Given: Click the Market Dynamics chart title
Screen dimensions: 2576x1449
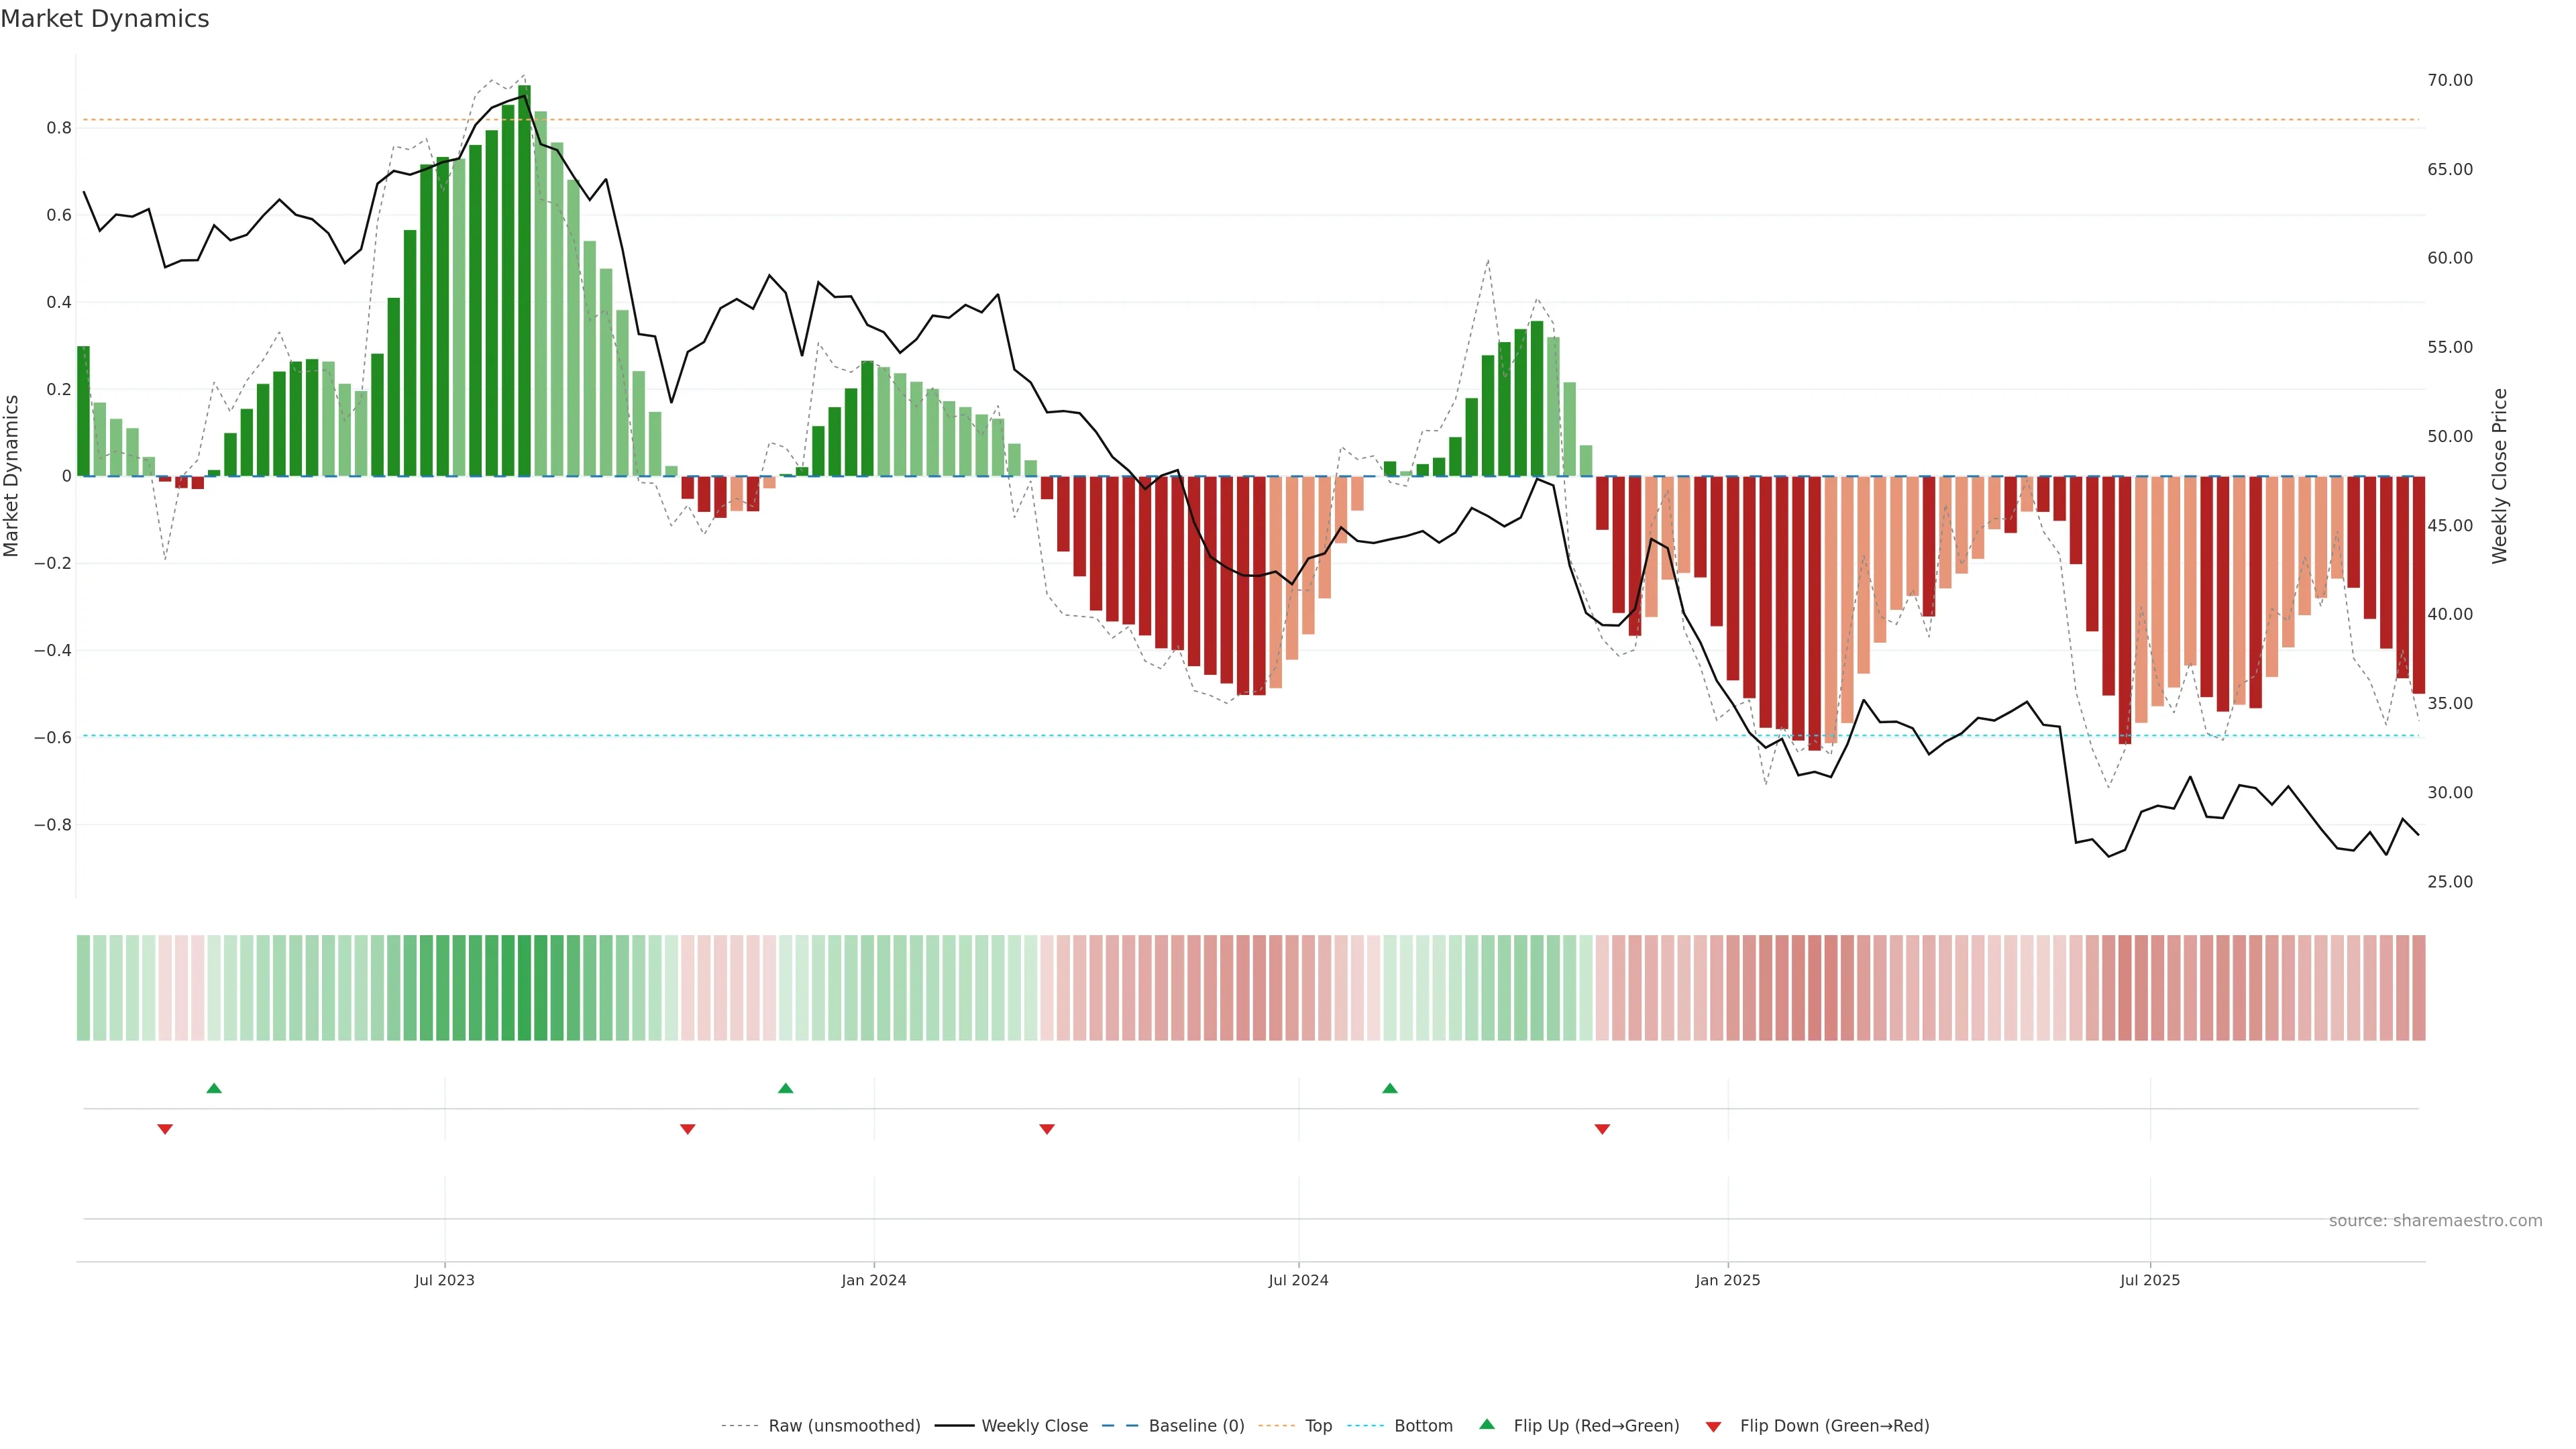Looking at the screenshot, I should pyautogui.click(x=105, y=19).
